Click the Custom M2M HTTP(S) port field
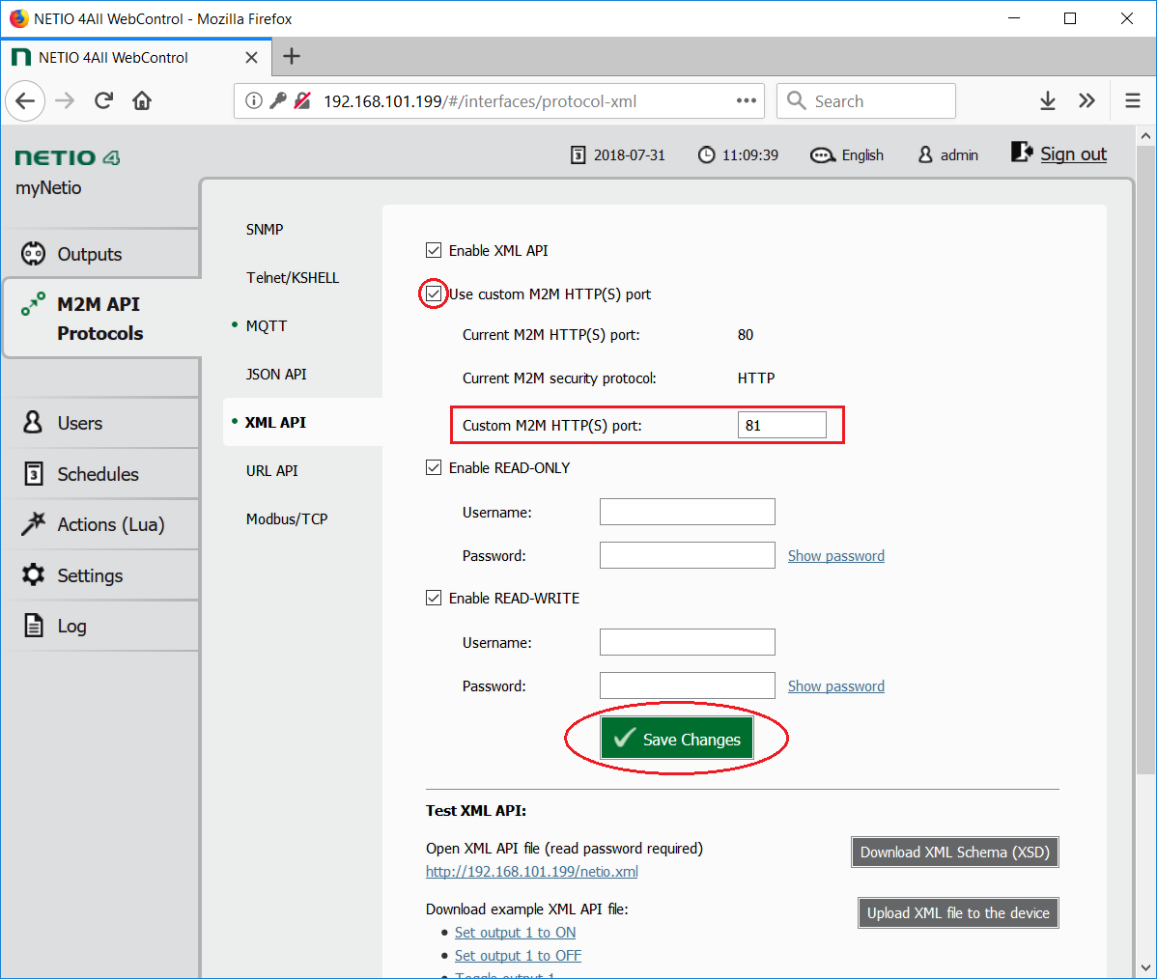This screenshot has height=979, width=1157. 781,425
